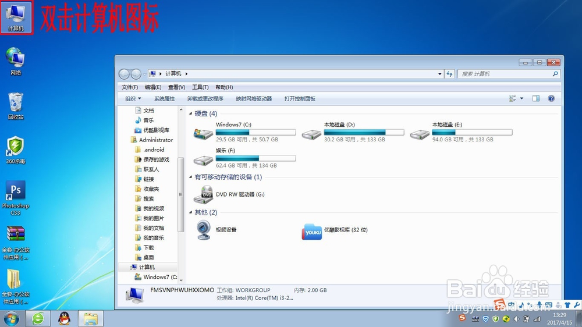Viewport: 582px width, 327px height.
Task: Click the 回收站 desktop icon
Action: click(x=16, y=106)
